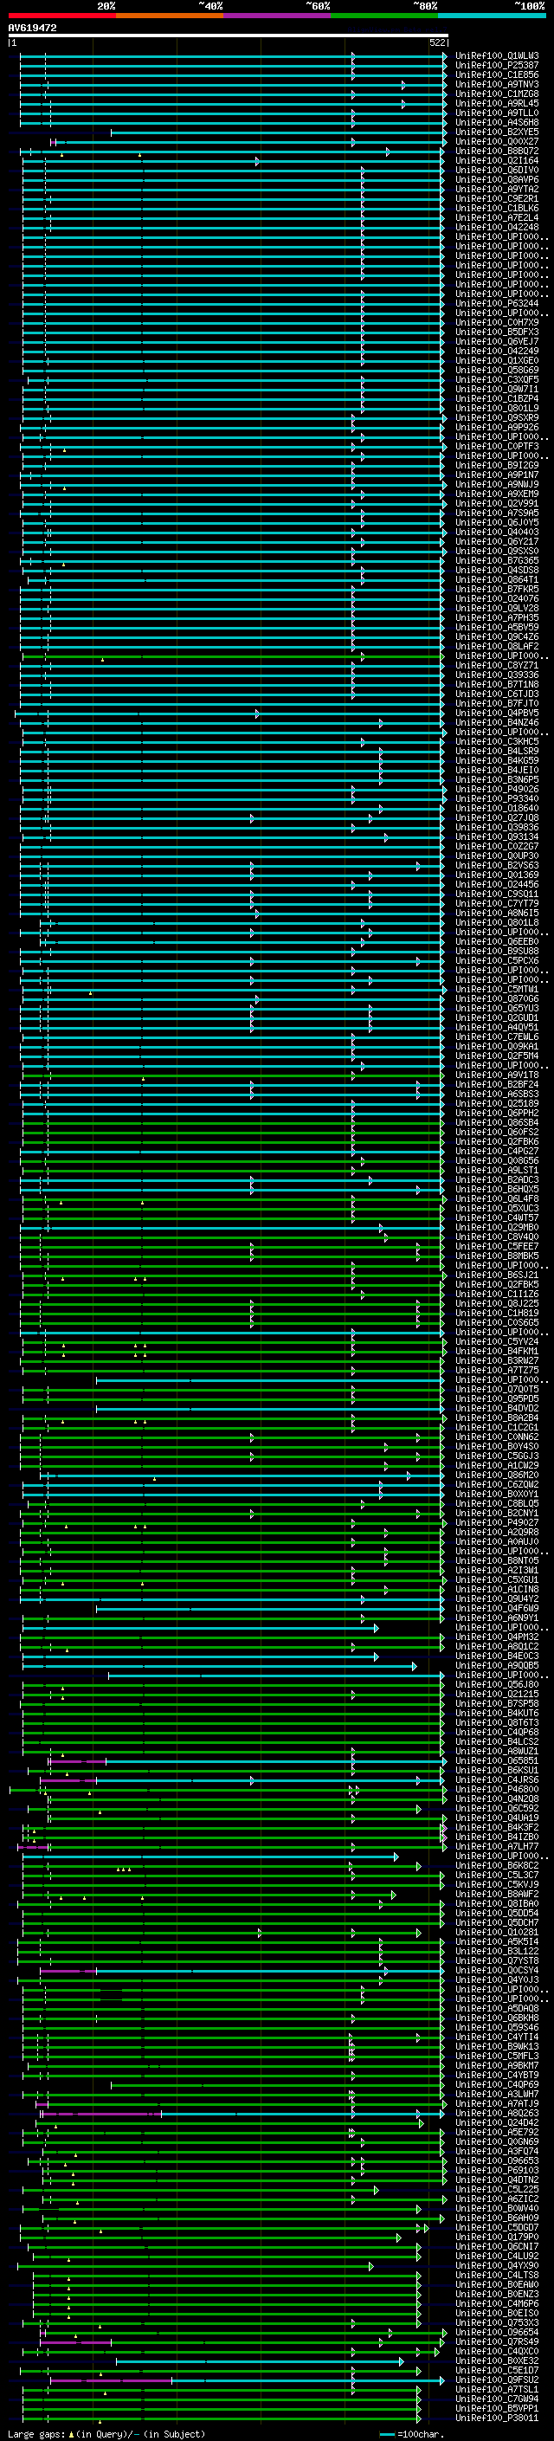Open hit UniRef100_C1MZG8
Viewport: 554px width, 2441px height.
[497, 94]
